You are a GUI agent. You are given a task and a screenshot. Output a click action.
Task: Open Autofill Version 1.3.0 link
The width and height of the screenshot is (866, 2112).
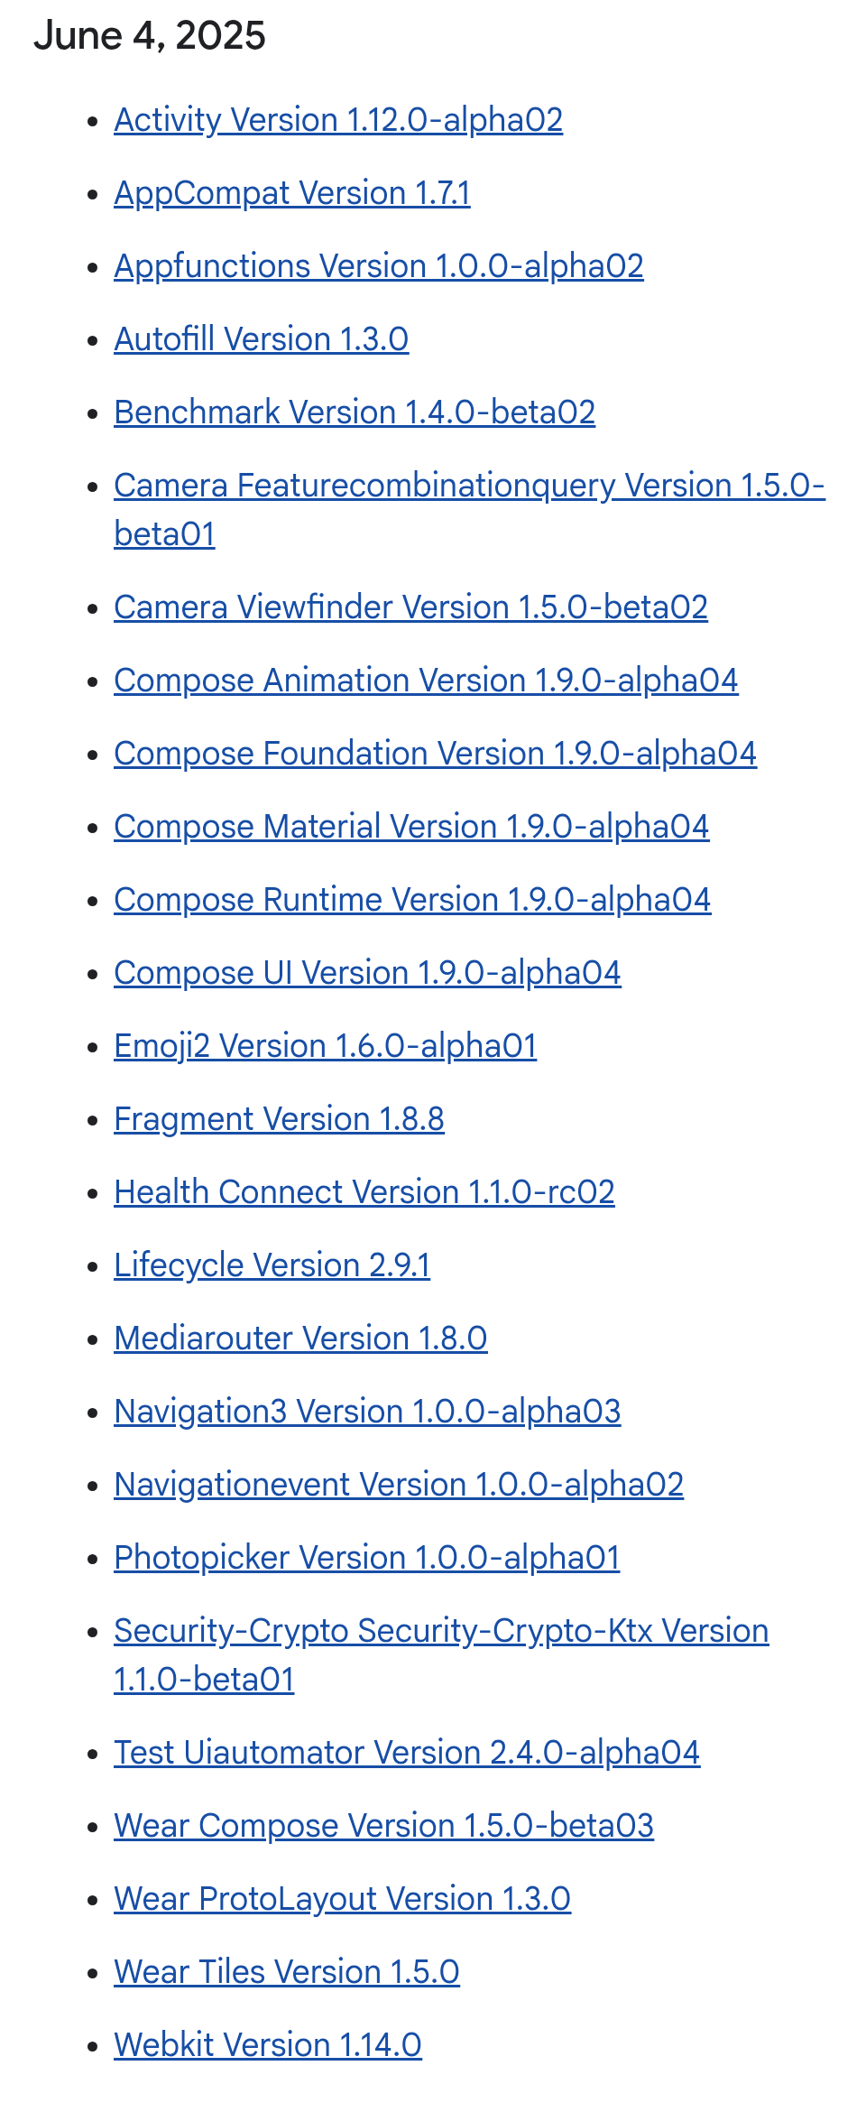262,339
